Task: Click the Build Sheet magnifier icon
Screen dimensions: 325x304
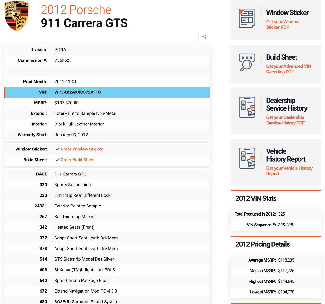Action: point(247,62)
